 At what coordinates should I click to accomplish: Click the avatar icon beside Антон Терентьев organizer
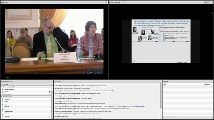2,89
